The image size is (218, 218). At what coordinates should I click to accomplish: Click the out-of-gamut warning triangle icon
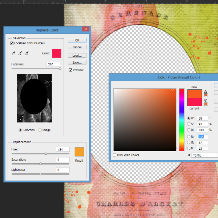[206, 91]
